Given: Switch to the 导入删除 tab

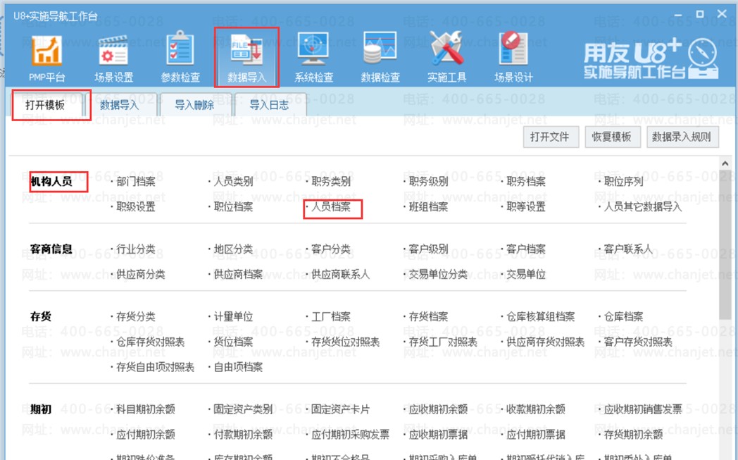Looking at the screenshot, I should tap(194, 106).
